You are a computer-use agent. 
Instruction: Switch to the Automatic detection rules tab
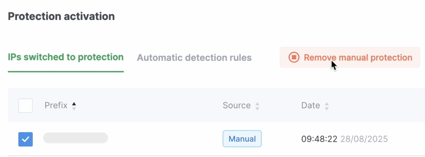tap(194, 58)
